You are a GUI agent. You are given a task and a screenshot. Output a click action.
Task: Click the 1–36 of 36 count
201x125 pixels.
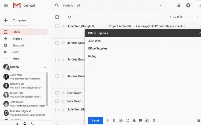pyautogui.click(x=176, y=17)
